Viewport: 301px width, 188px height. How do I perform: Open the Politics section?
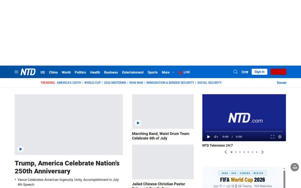click(80, 72)
